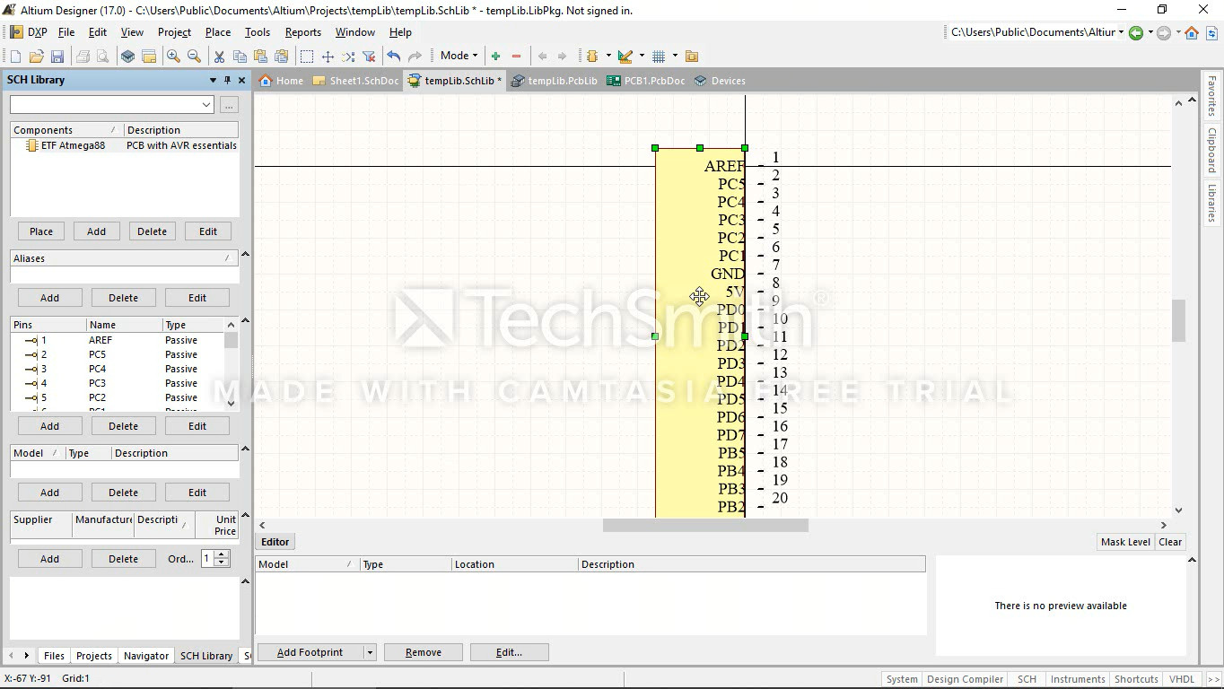Click the Zoom In magnifier icon
Screen dimensions: 1224x689
(x=173, y=57)
